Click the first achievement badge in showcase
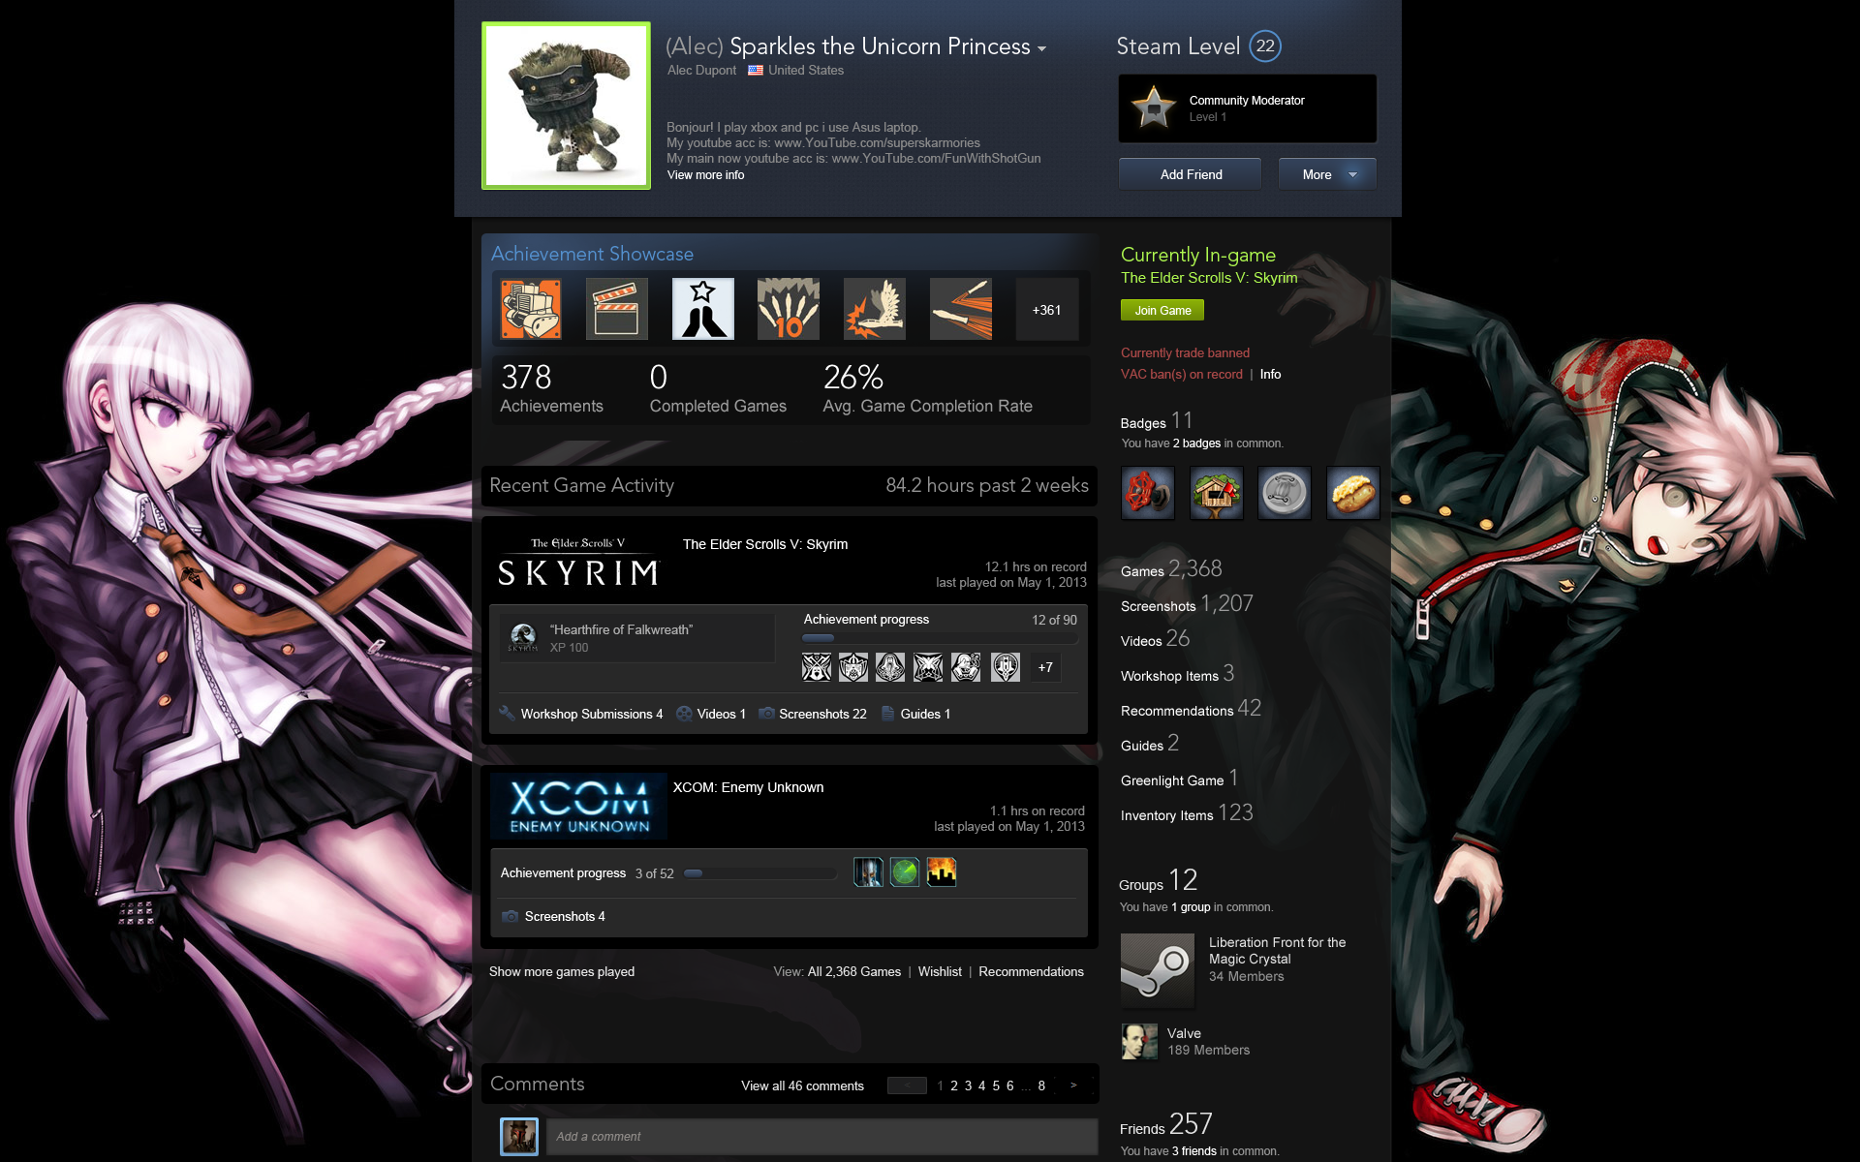 (532, 308)
